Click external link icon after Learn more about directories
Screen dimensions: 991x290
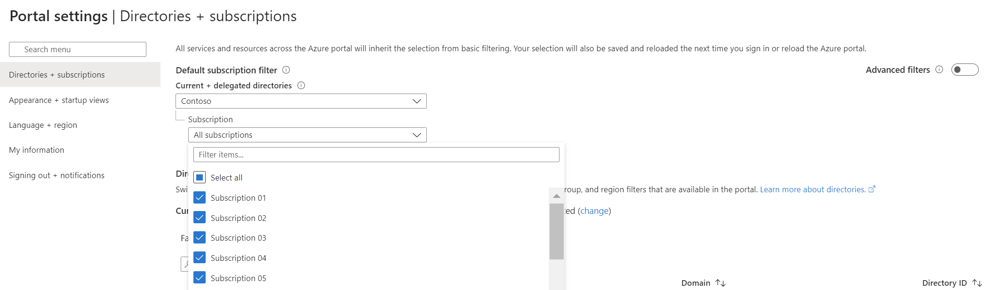[x=872, y=189]
